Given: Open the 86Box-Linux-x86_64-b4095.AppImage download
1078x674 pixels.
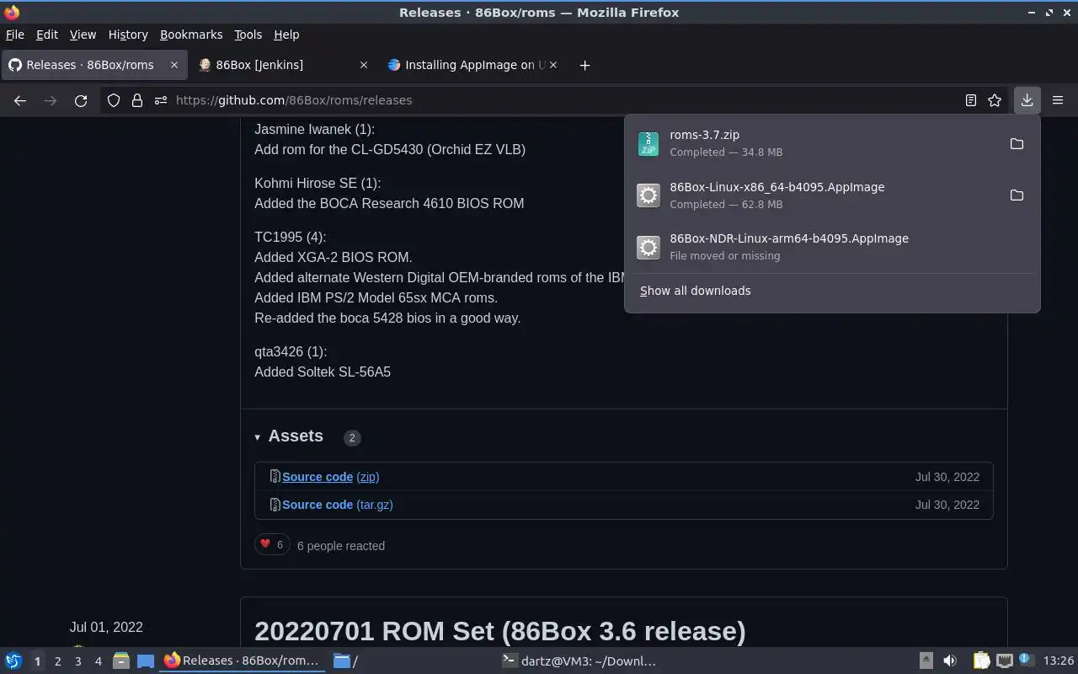Looking at the screenshot, I should 815,195.
